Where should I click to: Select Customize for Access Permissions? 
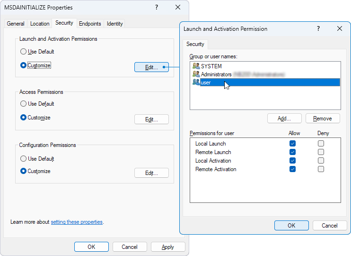23,118
